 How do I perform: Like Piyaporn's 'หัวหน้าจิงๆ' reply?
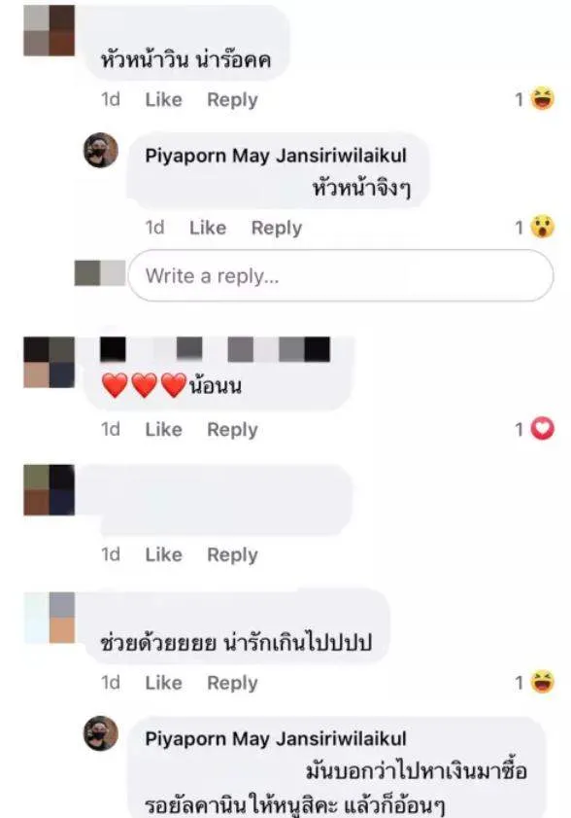coord(208,228)
